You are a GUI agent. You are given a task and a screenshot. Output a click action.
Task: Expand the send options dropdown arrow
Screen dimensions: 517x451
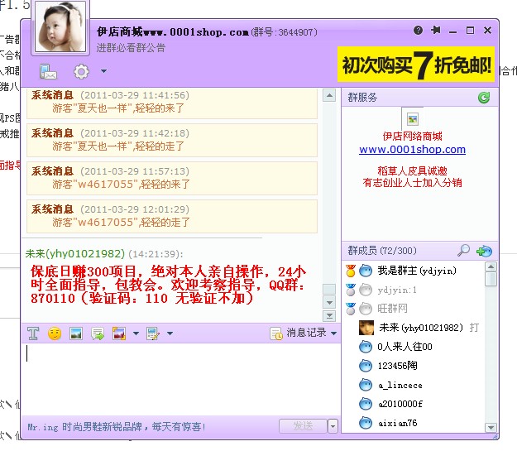[333, 426]
